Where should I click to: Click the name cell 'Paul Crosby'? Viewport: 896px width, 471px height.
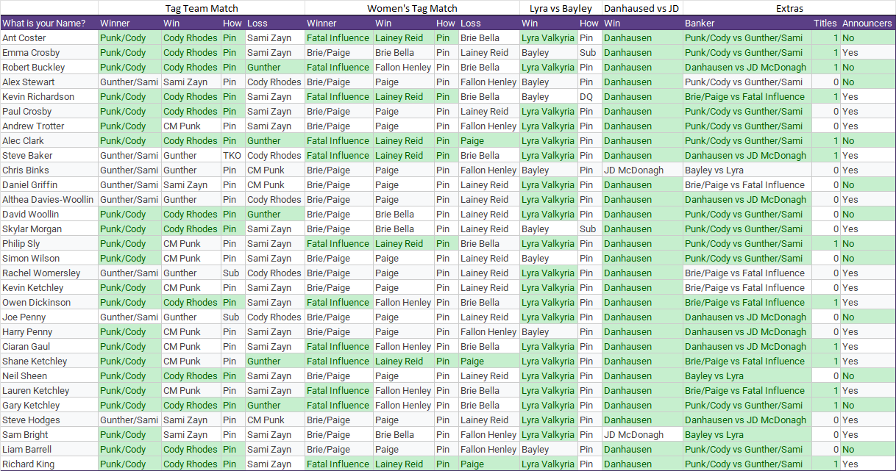[49, 111]
